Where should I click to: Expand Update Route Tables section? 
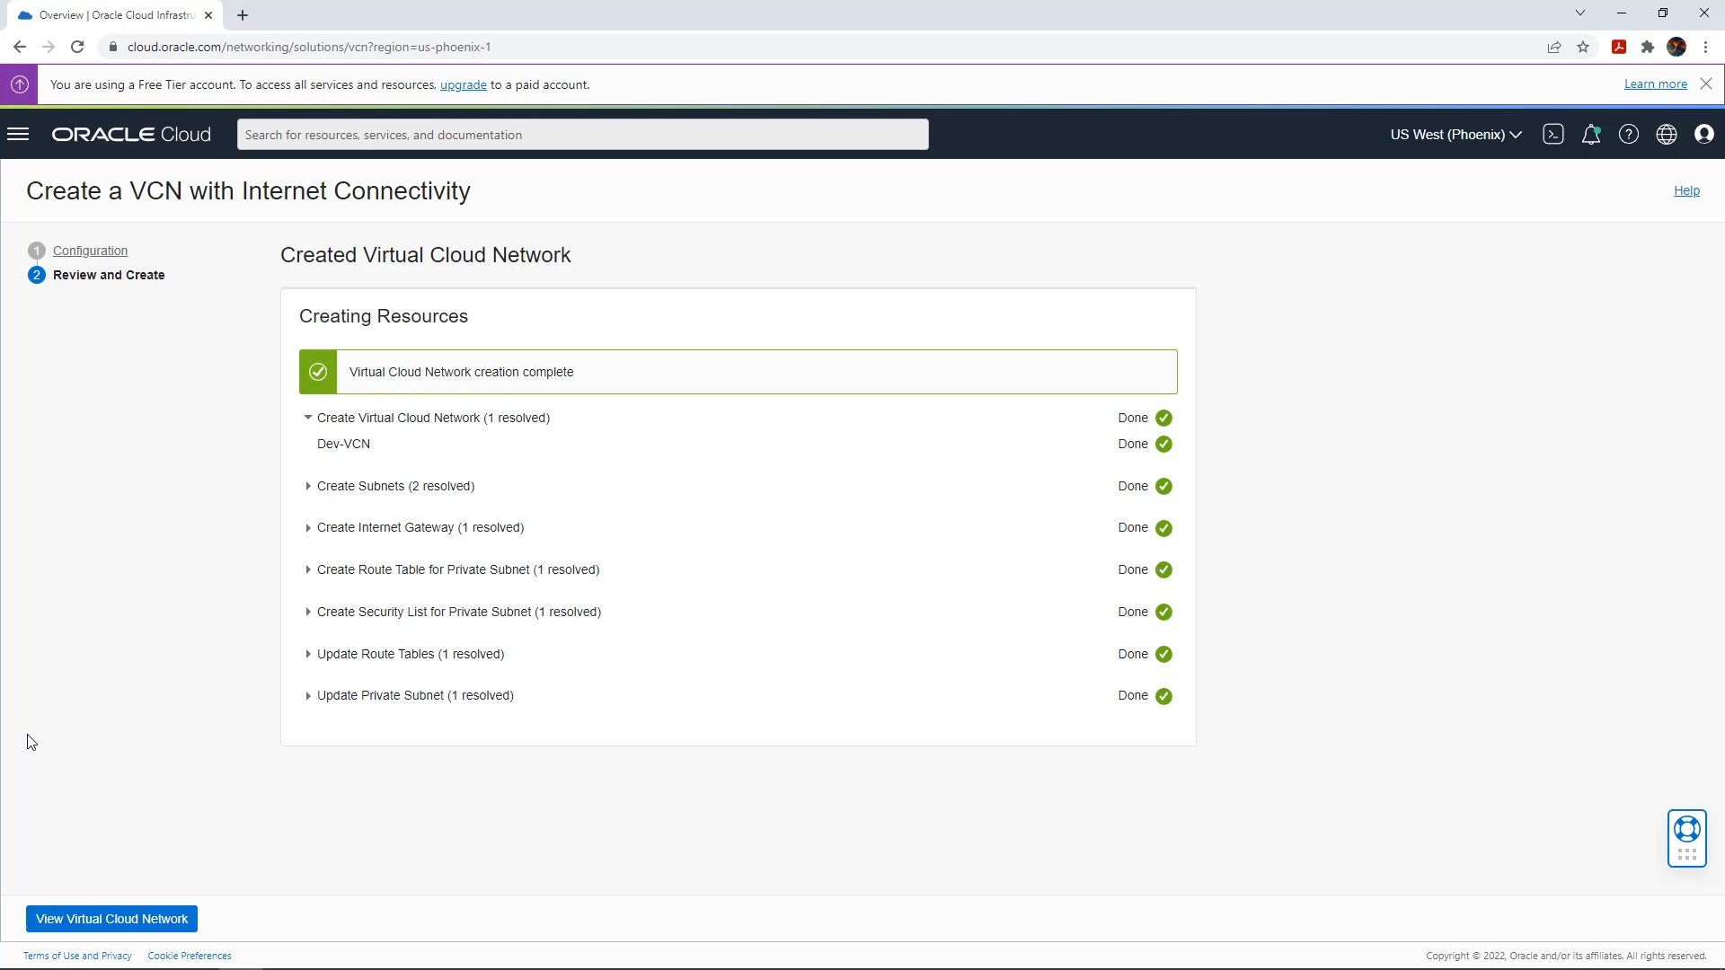coord(308,654)
